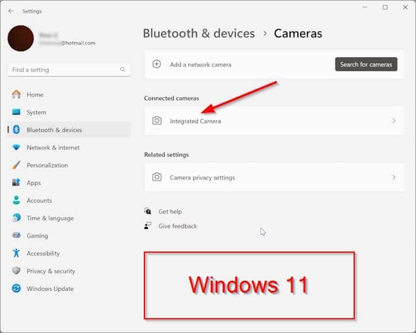The image size is (416, 333).
Task: Open Privacy & security settings
Action: [70, 271]
